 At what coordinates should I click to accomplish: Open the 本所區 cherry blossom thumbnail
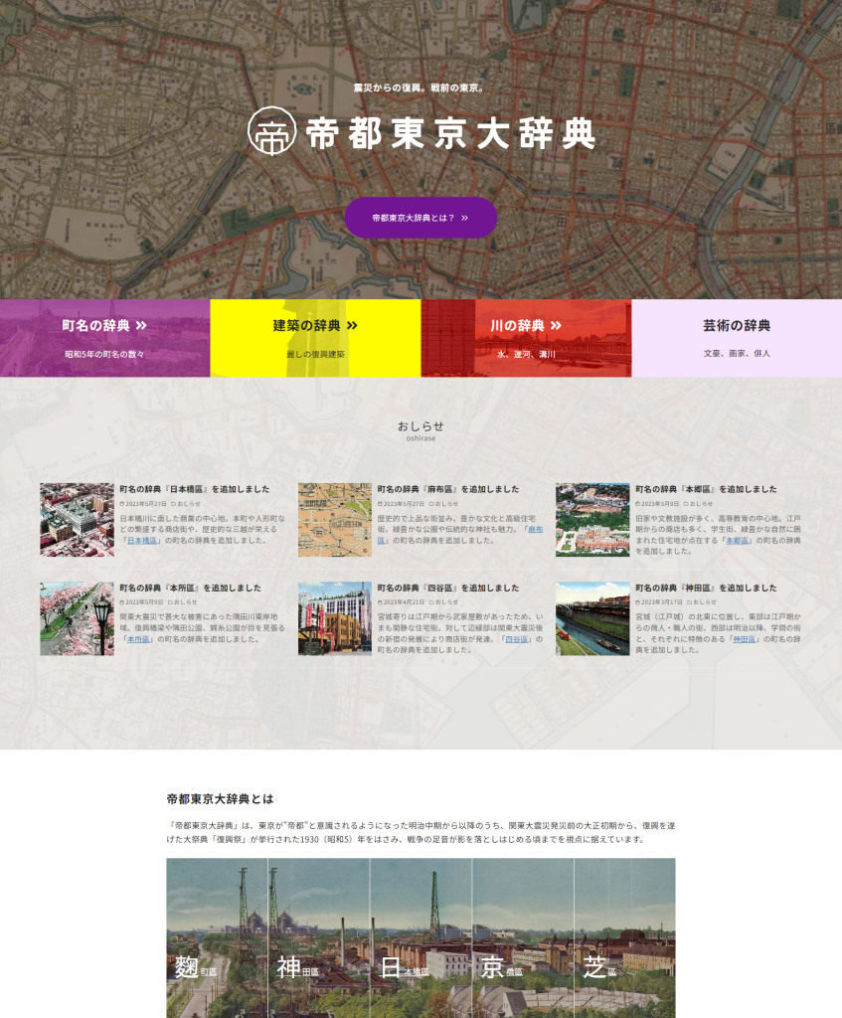pyautogui.click(x=77, y=618)
